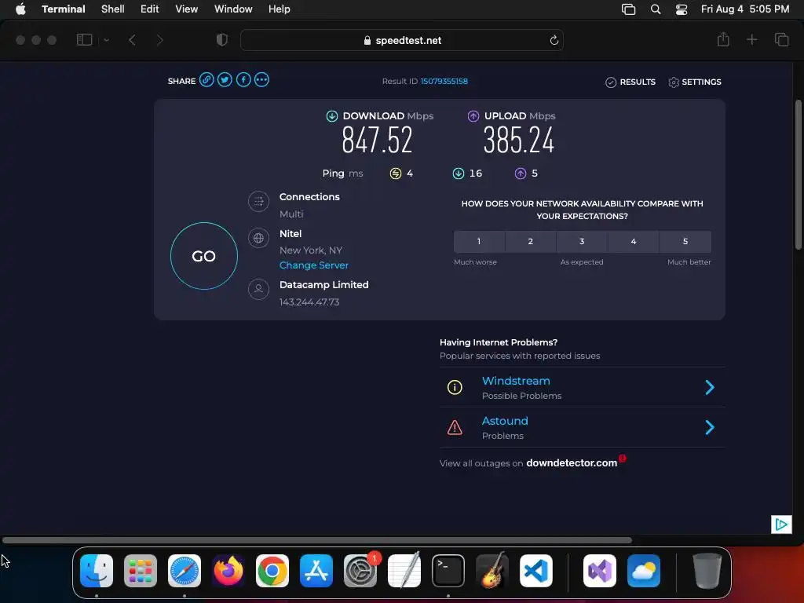Open the privacy report shield icon

coord(221,39)
